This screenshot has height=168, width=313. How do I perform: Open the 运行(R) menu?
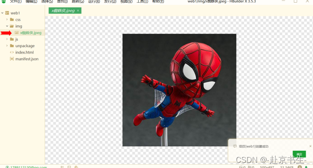click(x=94, y=1)
